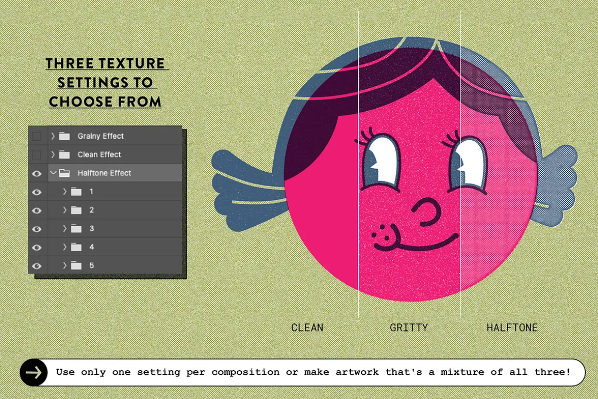Select the Clean Effect layer name
This screenshot has width=598, height=399.
pyautogui.click(x=99, y=154)
